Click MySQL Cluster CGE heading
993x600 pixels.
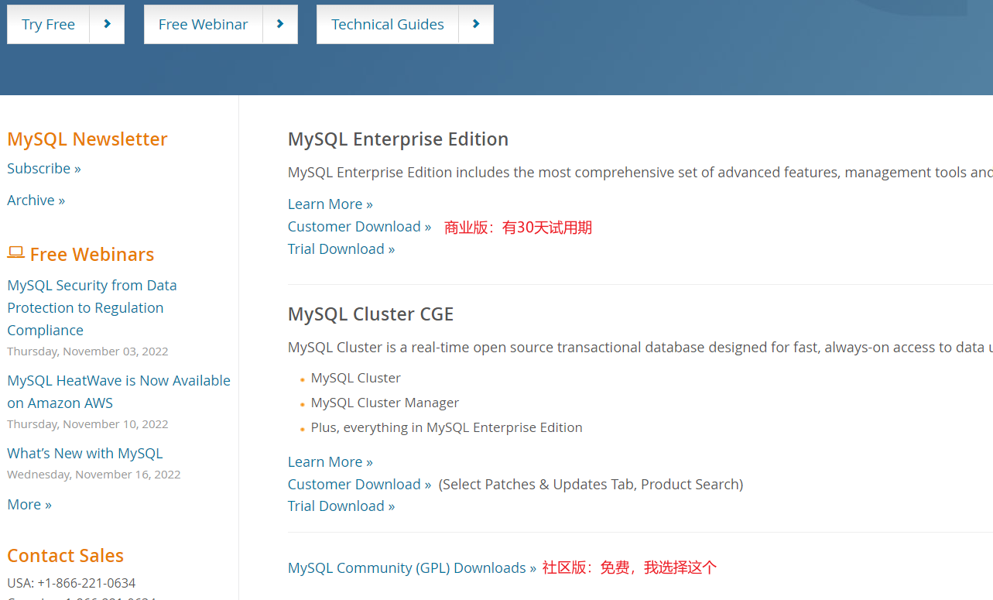pos(371,314)
